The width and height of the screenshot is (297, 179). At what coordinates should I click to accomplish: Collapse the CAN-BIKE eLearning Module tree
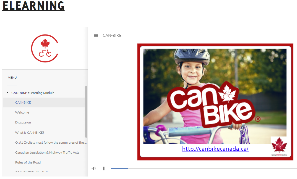click(x=7, y=93)
